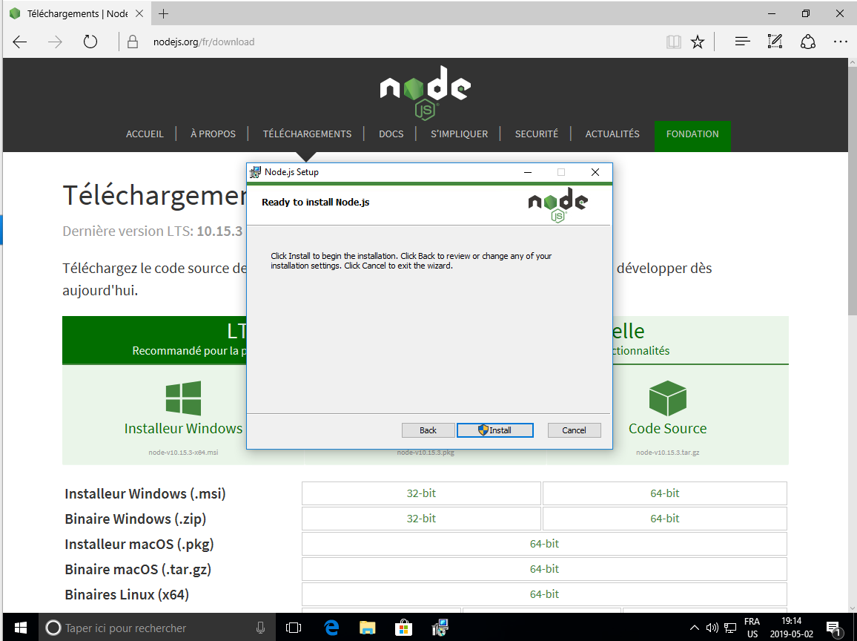857x641 pixels.
Task: Refresh the page in Edge
Action: tap(90, 42)
